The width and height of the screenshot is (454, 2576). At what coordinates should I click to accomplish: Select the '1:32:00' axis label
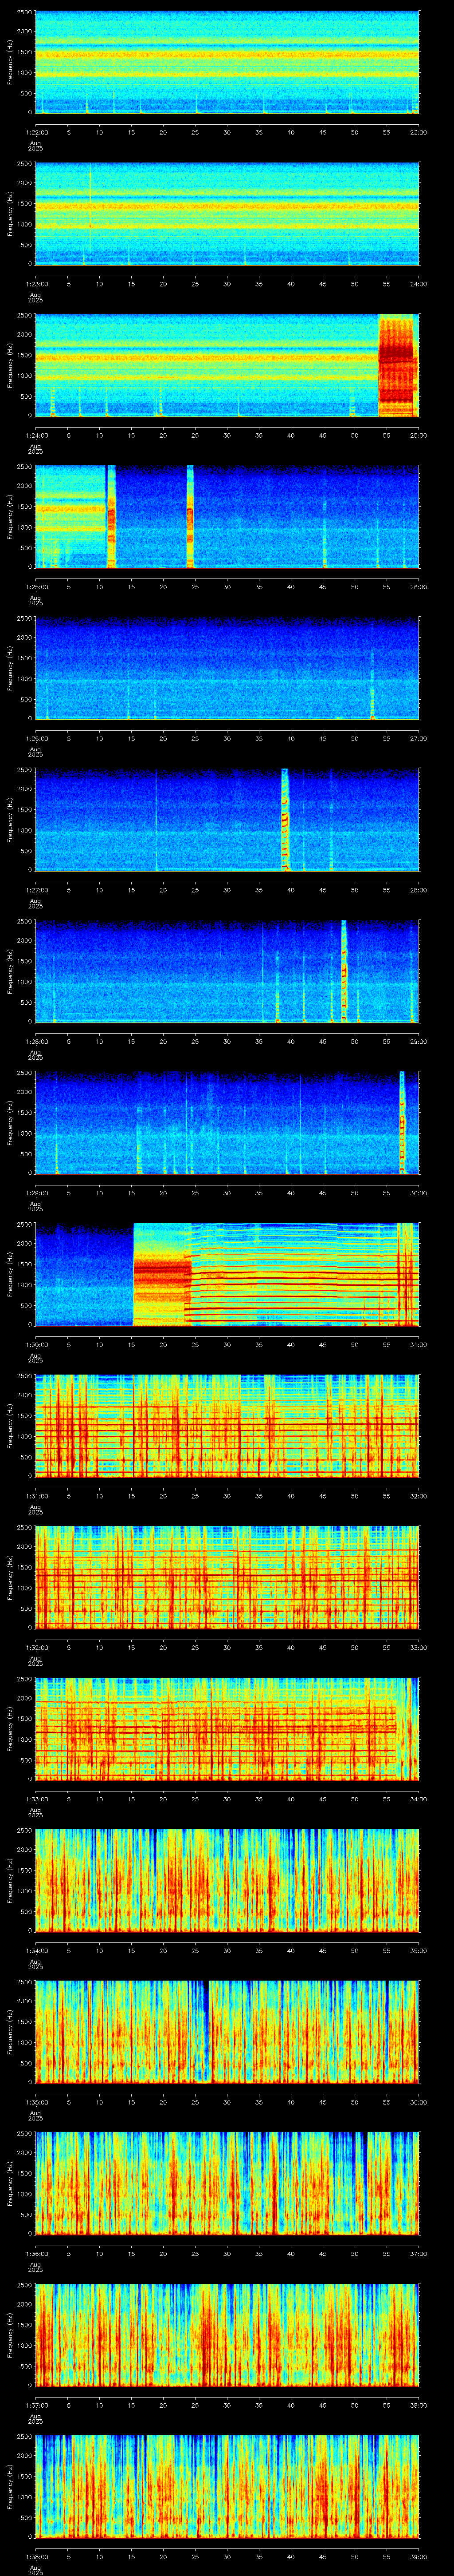click(36, 1647)
